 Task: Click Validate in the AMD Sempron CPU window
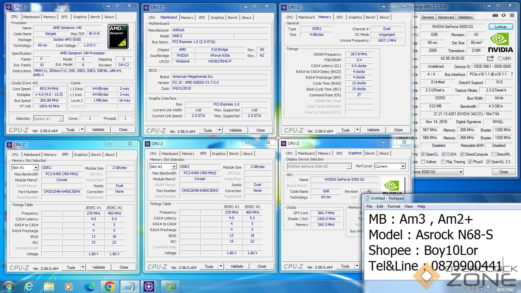[98, 130]
